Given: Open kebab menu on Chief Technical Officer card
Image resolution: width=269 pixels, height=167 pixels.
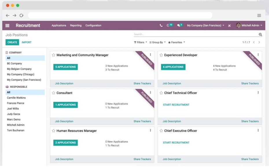Looking at the screenshot, I should (x=258, y=92).
